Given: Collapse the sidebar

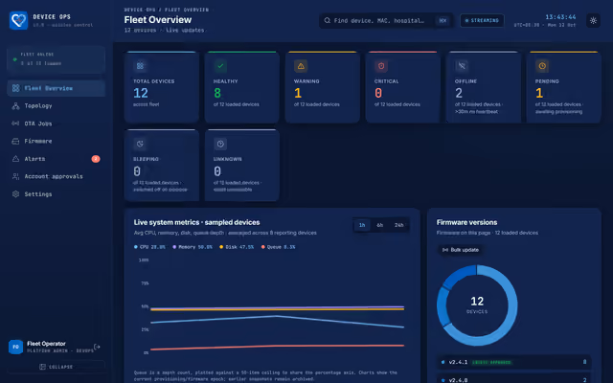Looking at the screenshot, I should click(56, 367).
